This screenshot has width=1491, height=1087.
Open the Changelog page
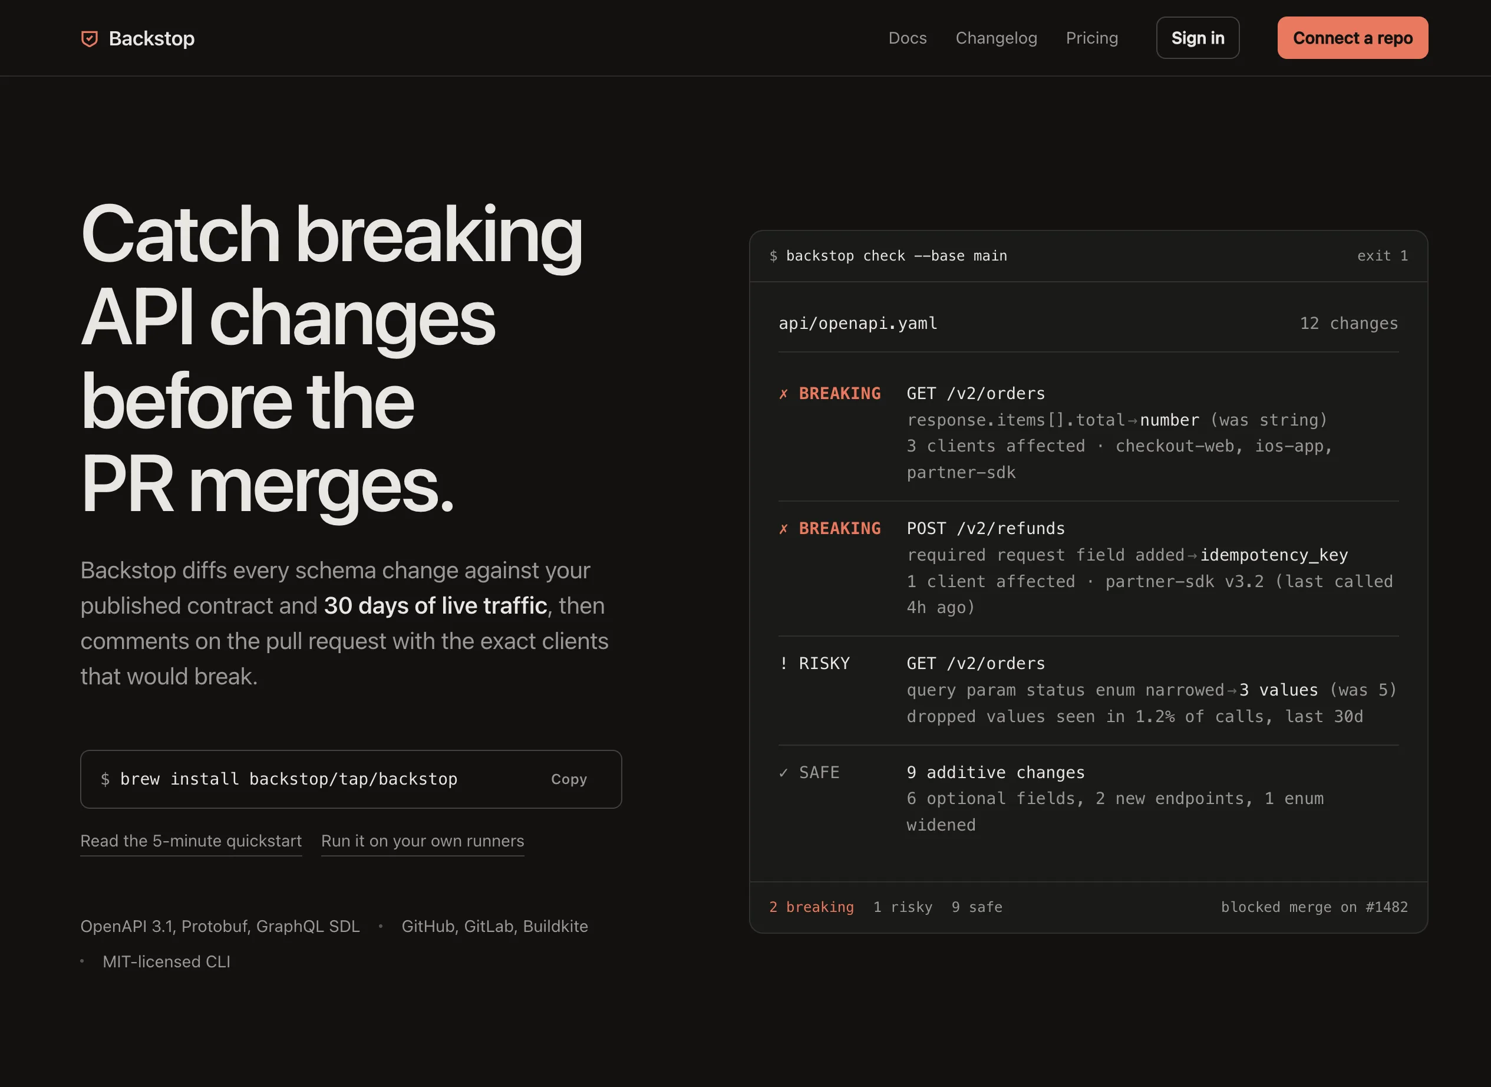click(996, 38)
